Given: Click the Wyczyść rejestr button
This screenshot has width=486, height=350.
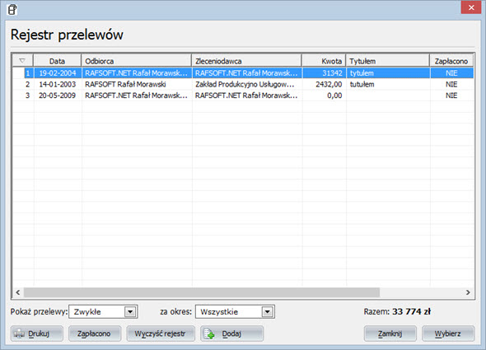Looking at the screenshot, I should tap(161, 334).
